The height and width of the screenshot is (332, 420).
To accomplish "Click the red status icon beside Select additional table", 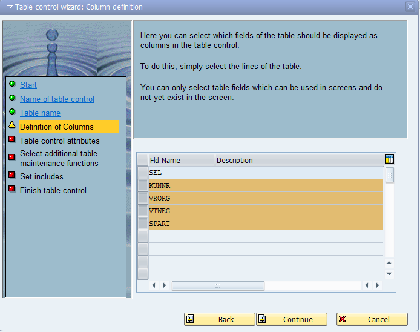I will [11, 157].
